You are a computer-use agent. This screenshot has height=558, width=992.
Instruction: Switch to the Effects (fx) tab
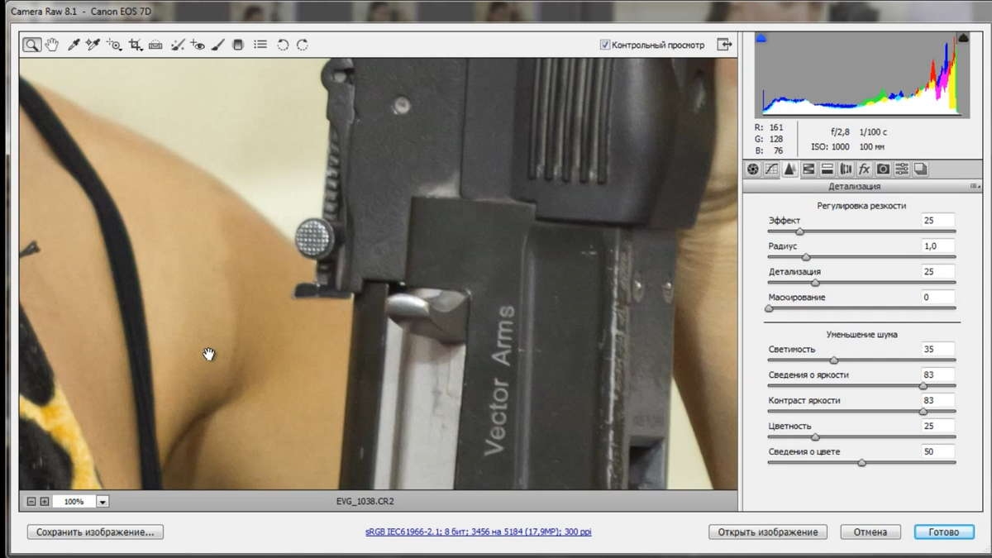864,169
